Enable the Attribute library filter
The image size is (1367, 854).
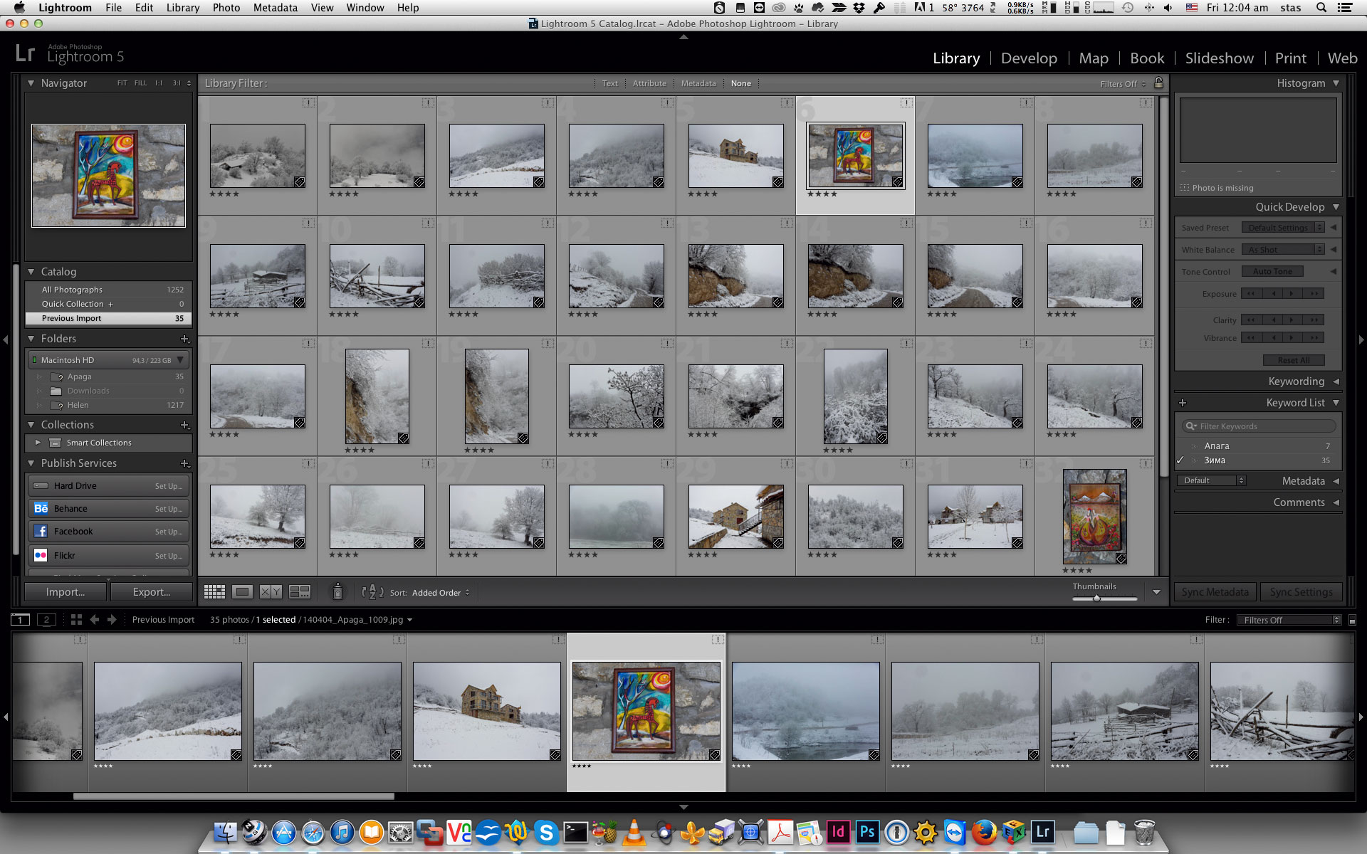[x=649, y=83]
